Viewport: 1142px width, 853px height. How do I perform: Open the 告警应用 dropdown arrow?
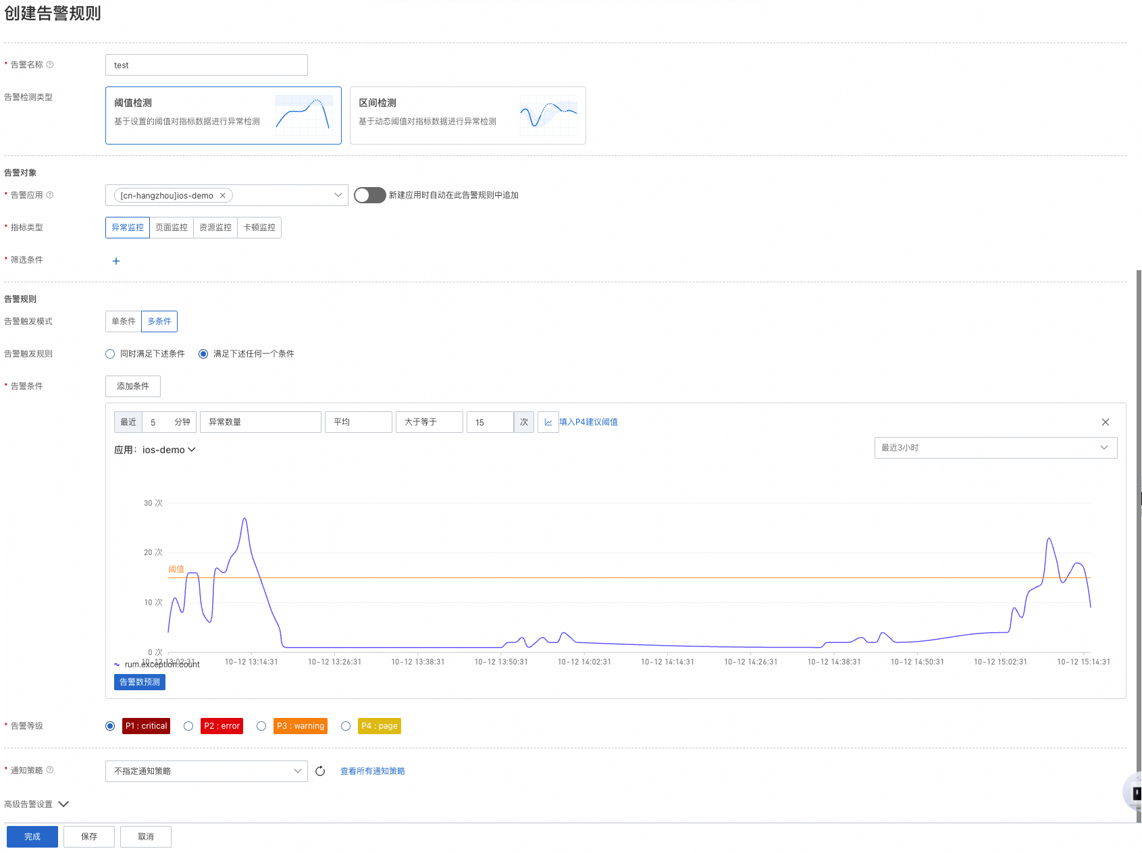click(338, 195)
